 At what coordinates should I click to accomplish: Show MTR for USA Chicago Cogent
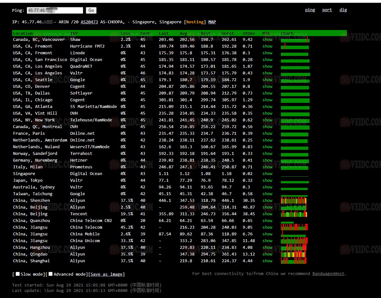[267, 100]
